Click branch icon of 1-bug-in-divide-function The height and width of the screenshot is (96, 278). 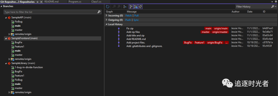13,67
